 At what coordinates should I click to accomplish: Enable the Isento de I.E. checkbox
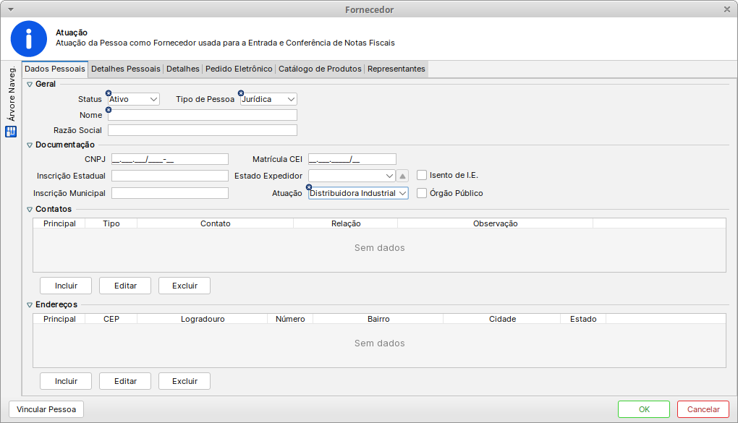422,175
